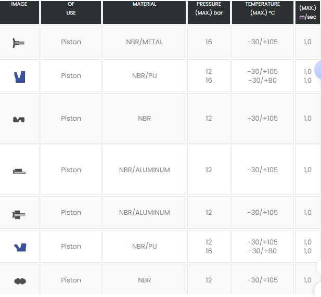Viewport: 321px width, 297px height.
Task: Click the dark wavy NBR seal icon
Action: 19,120
